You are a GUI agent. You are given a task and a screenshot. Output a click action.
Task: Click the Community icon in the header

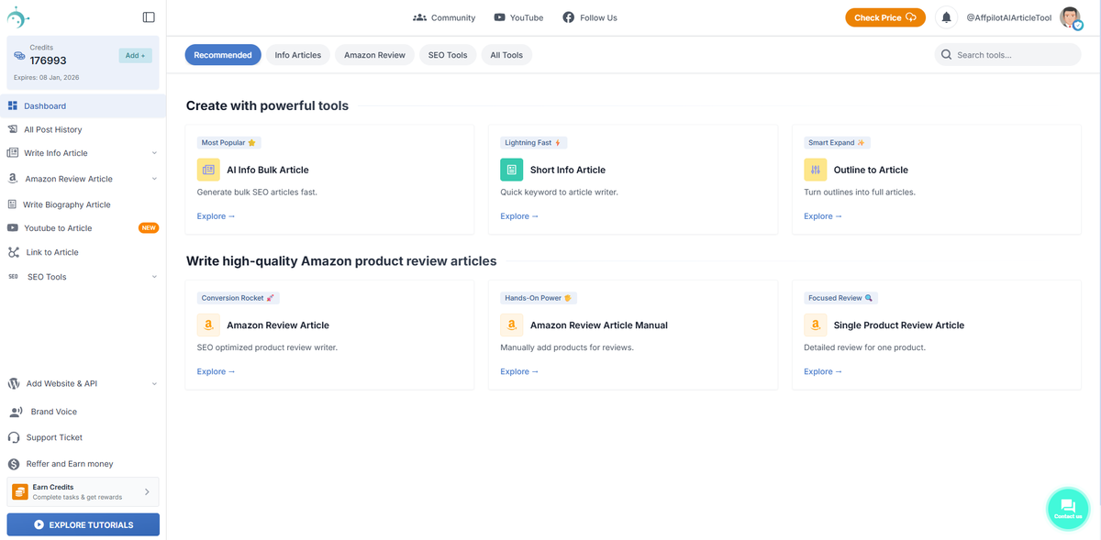pyautogui.click(x=419, y=17)
